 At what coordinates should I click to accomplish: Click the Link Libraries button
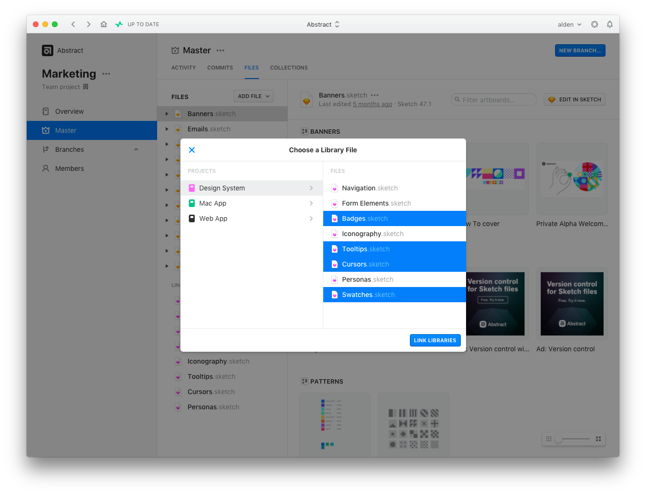pos(435,340)
